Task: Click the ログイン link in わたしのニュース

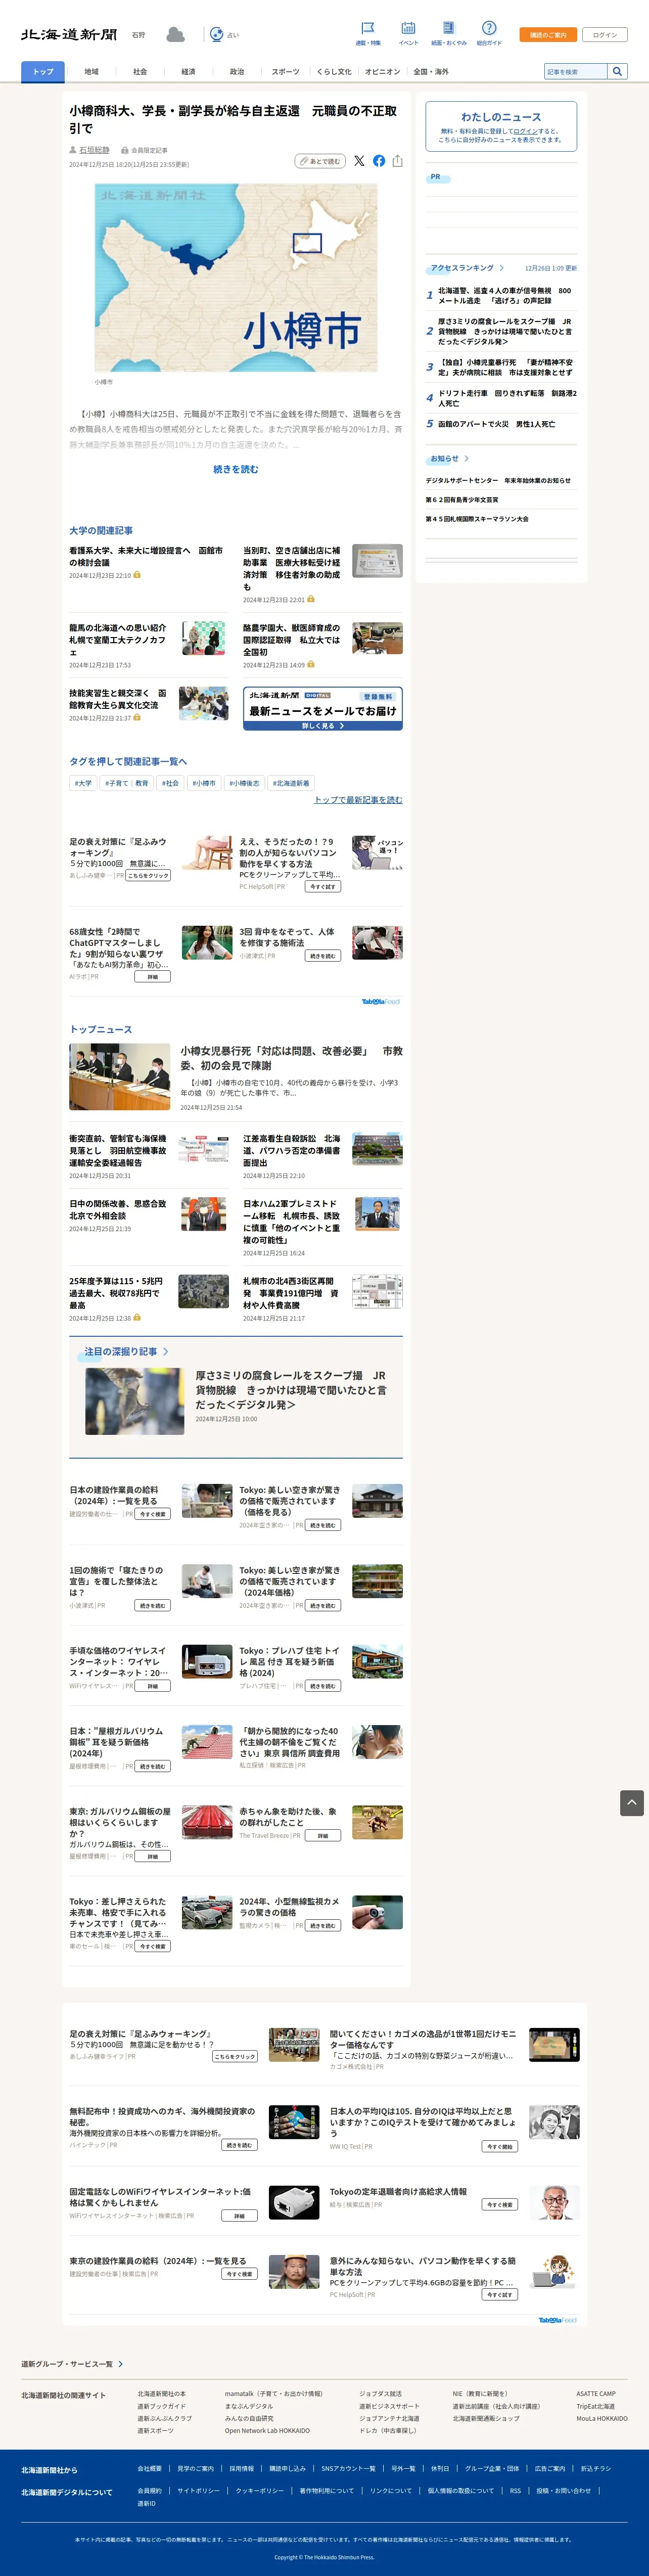Action: (x=525, y=131)
